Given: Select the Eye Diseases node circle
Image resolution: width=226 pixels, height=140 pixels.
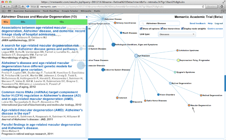Looking at the screenshot, I should tap(136, 56).
